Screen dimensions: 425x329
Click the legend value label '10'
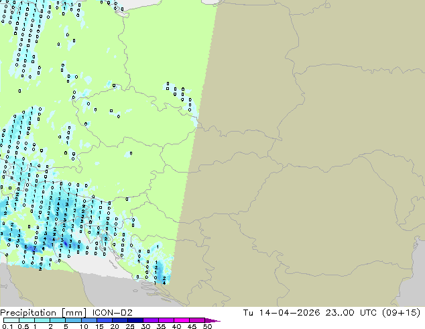pyautogui.click(x=84, y=326)
